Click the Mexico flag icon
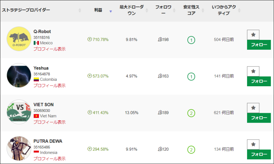The height and width of the screenshot is (164, 274). pos(36,43)
